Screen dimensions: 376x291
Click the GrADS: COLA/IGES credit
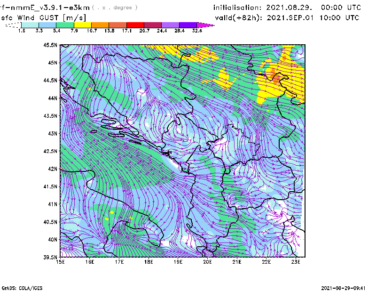coord(22,288)
